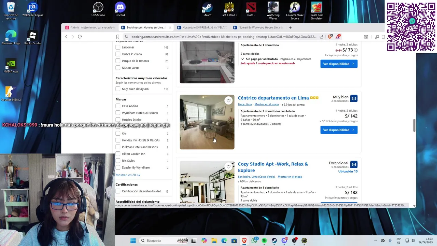
Task: Click the Windows taskbar Búsqueda search box
Action: click(164, 241)
